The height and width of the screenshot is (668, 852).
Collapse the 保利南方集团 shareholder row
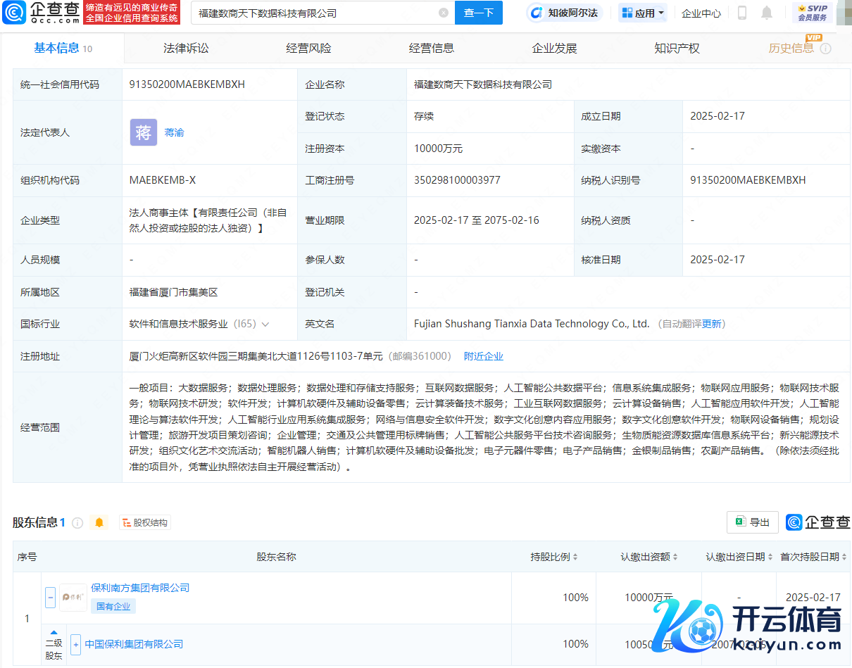(x=50, y=597)
